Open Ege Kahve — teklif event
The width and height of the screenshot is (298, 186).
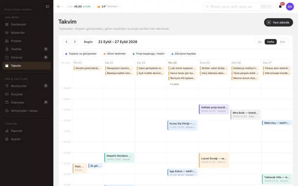coord(182,172)
